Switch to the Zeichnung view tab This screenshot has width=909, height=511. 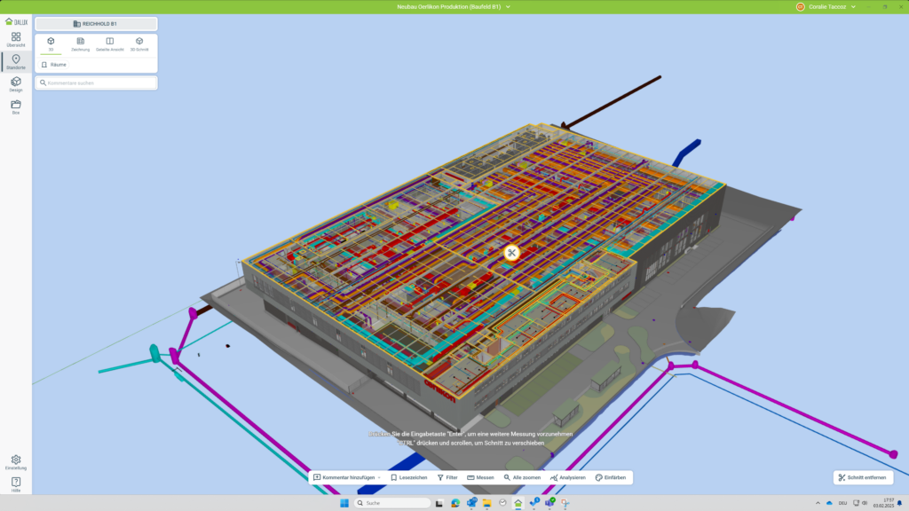pyautogui.click(x=80, y=43)
